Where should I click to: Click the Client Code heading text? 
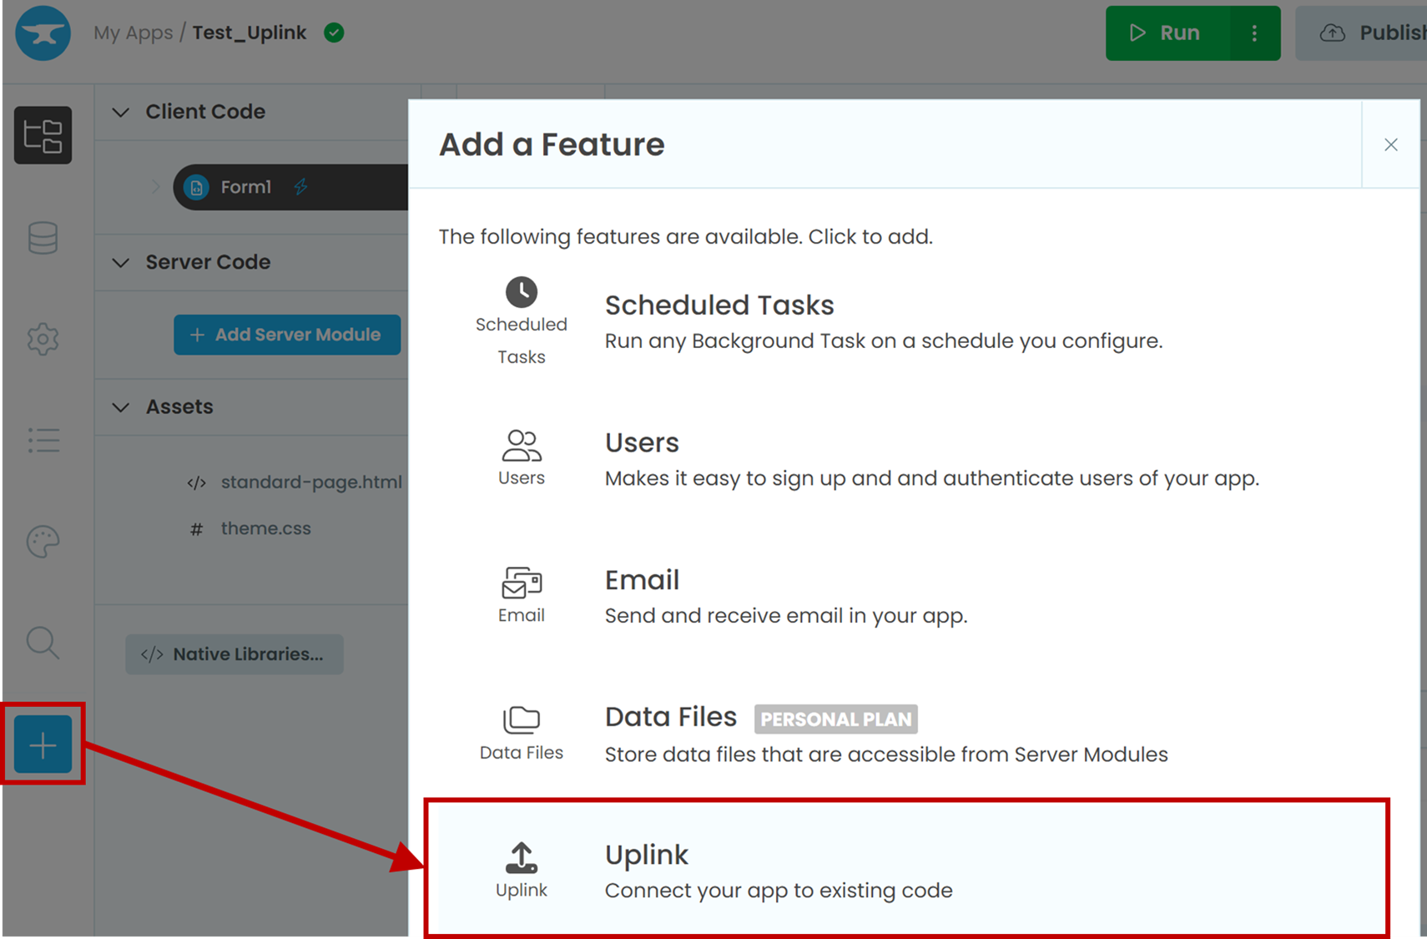pyautogui.click(x=205, y=112)
